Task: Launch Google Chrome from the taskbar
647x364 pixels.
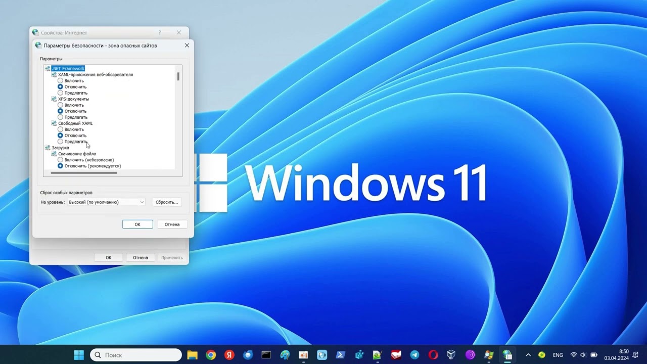Action: point(211,355)
